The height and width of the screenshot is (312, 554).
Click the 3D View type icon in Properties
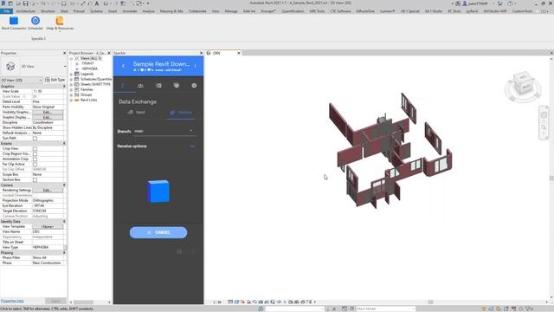(x=10, y=66)
